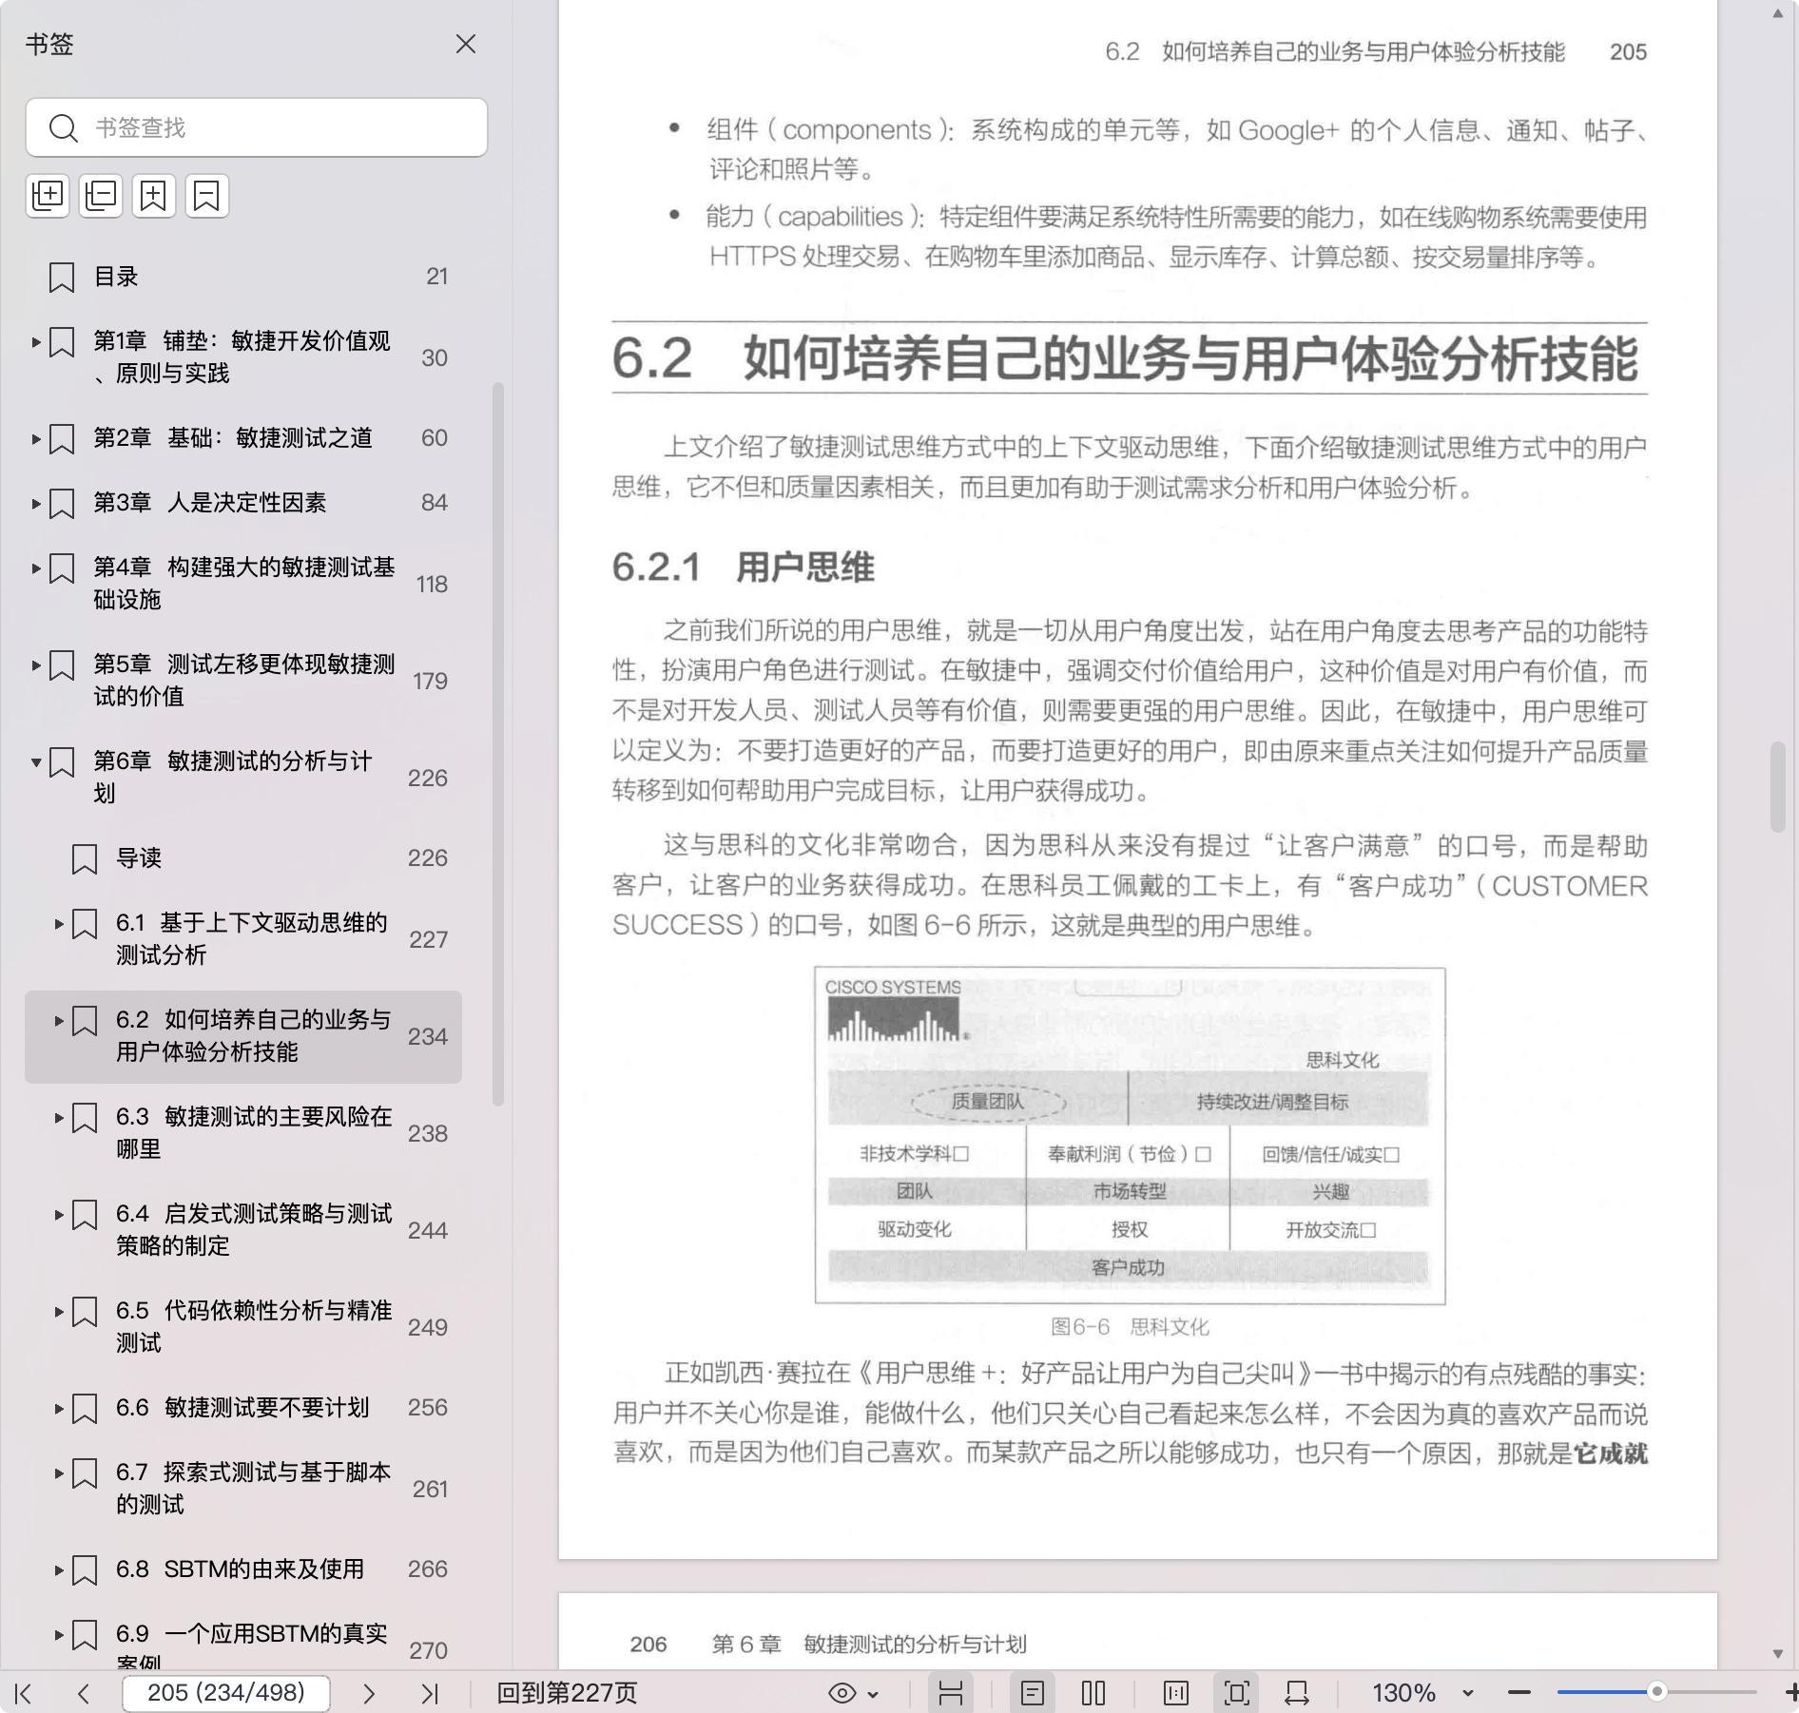Toggle fit-to-page mode
1799x1713 pixels.
coord(1236,1693)
